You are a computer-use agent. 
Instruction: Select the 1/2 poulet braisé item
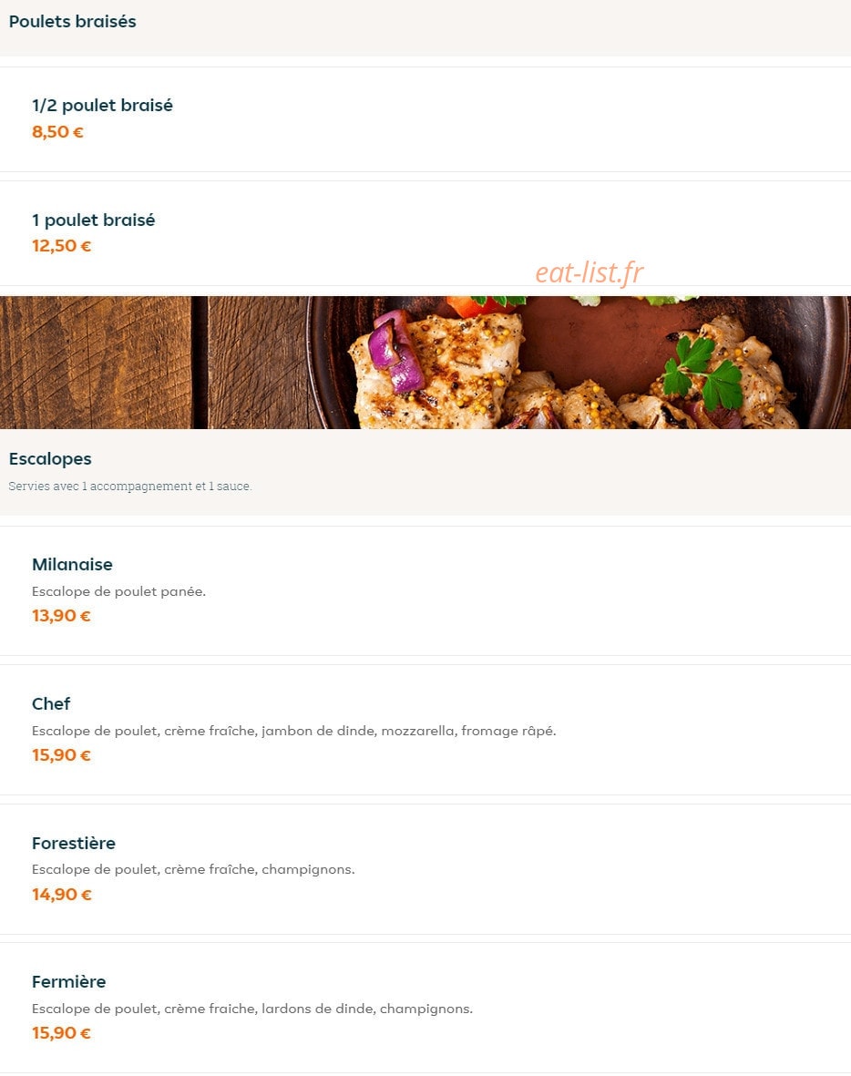click(425, 119)
